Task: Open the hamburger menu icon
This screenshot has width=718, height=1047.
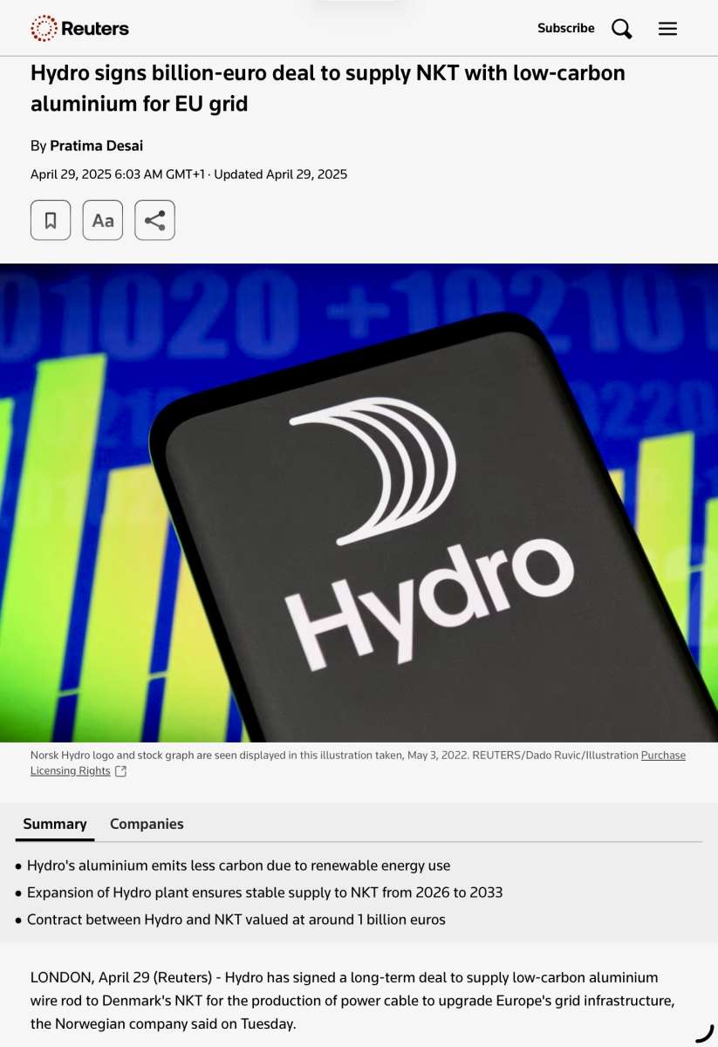Action: click(x=667, y=29)
